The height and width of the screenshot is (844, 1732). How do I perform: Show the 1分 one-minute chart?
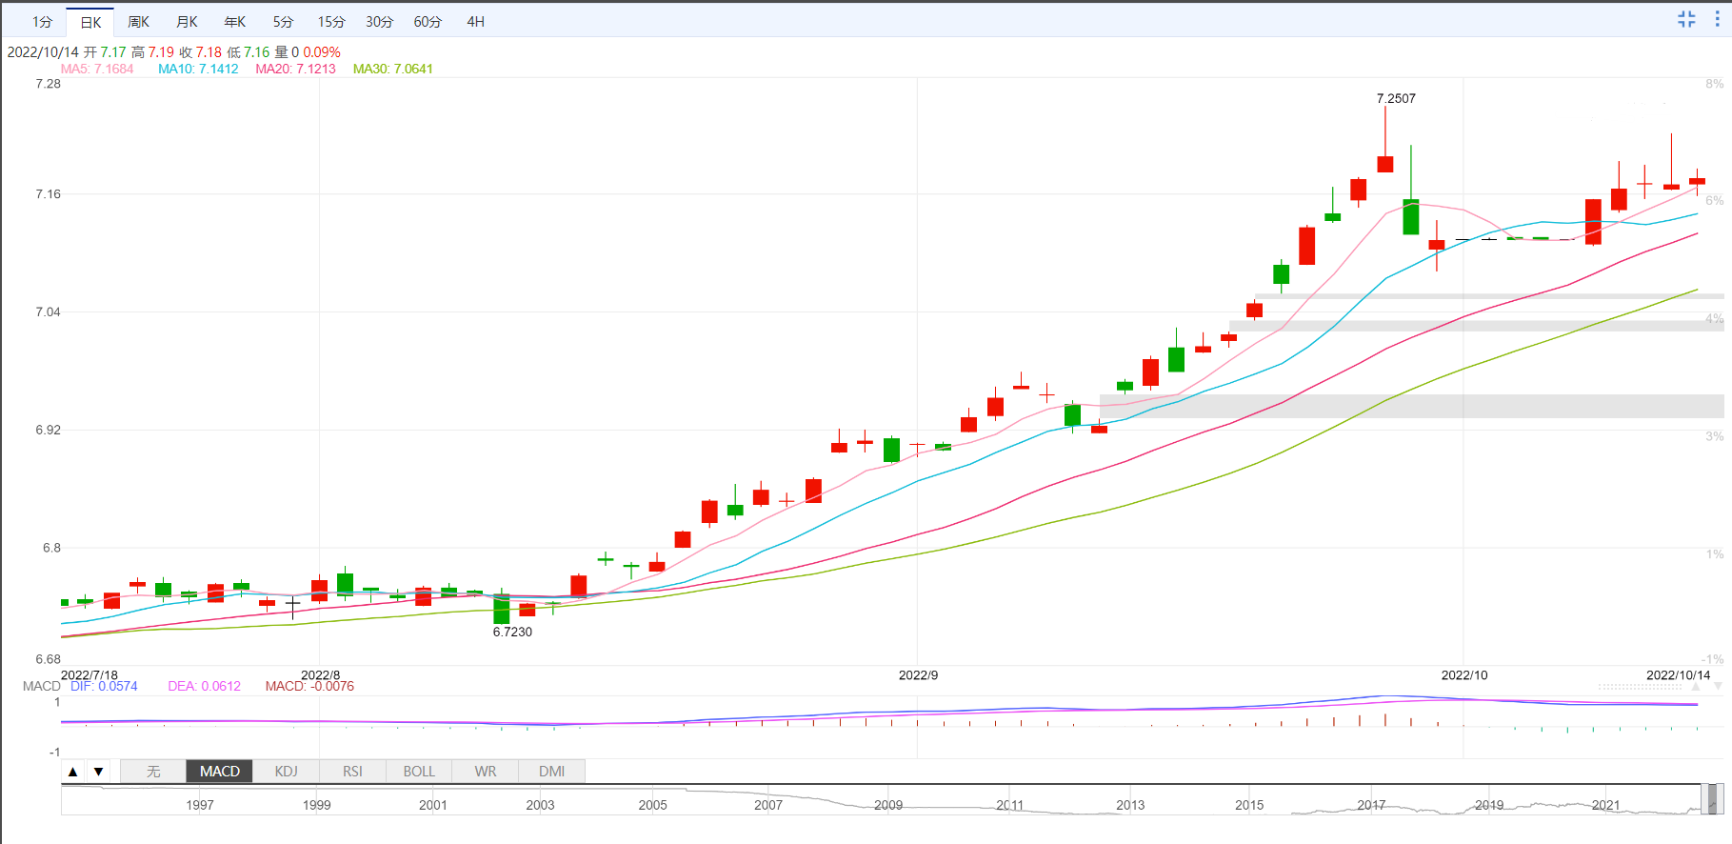click(42, 22)
